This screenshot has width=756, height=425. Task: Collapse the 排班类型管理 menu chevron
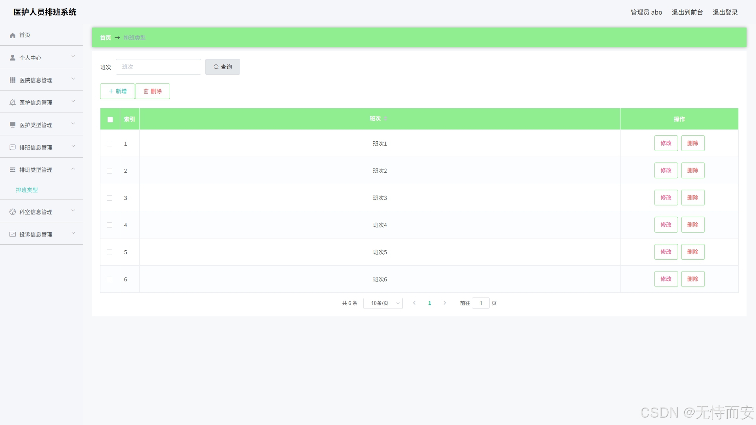[x=73, y=169]
